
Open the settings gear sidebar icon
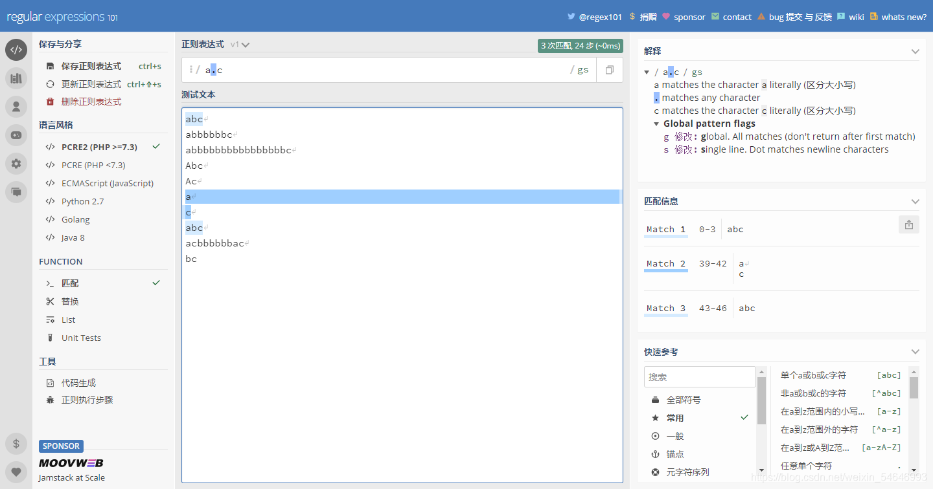click(x=16, y=164)
